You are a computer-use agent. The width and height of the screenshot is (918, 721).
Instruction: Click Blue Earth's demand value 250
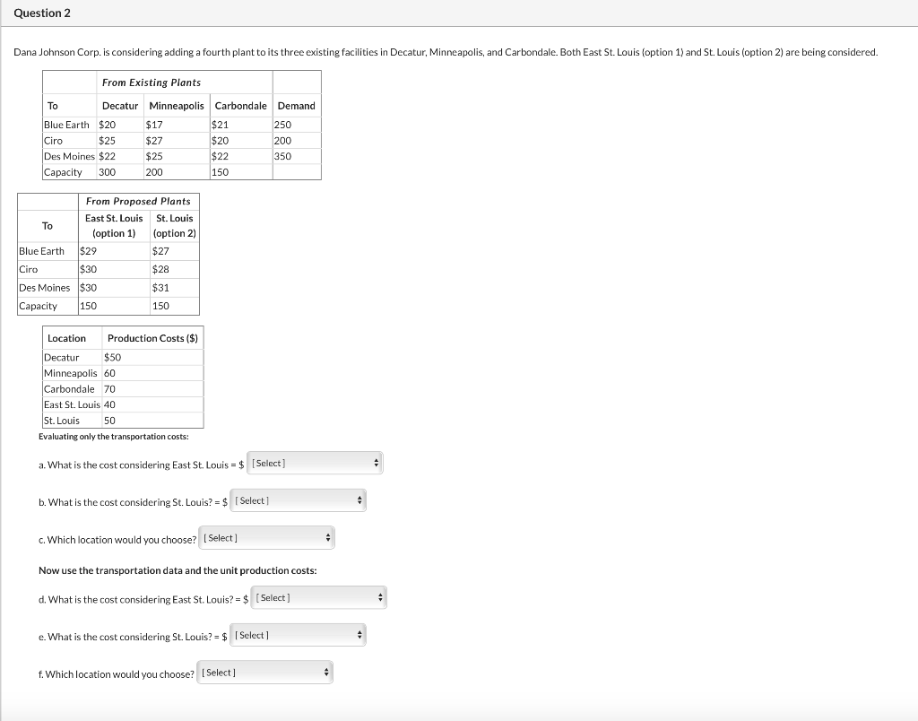[x=282, y=125]
